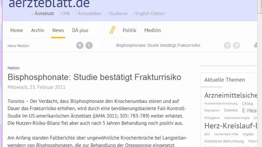262x147 pixels.
Task: Open Humanitäre Hilfe topic tag
Action: tap(226, 134)
